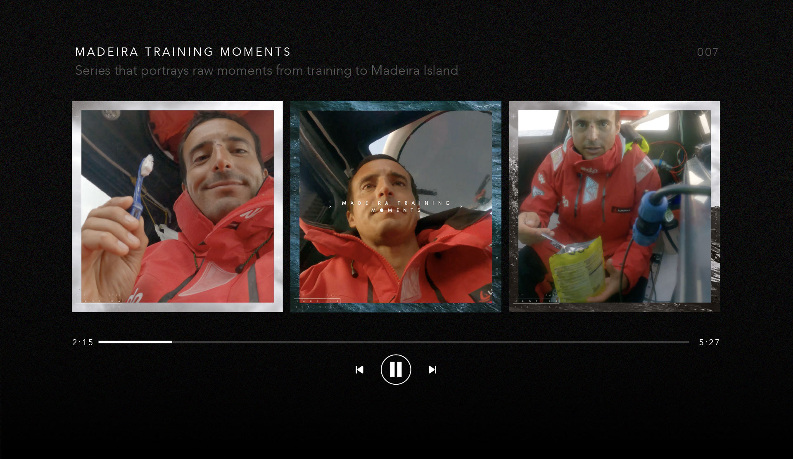793x459 pixels.
Task: Skip to the next track
Action: click(x=432, y=369)
